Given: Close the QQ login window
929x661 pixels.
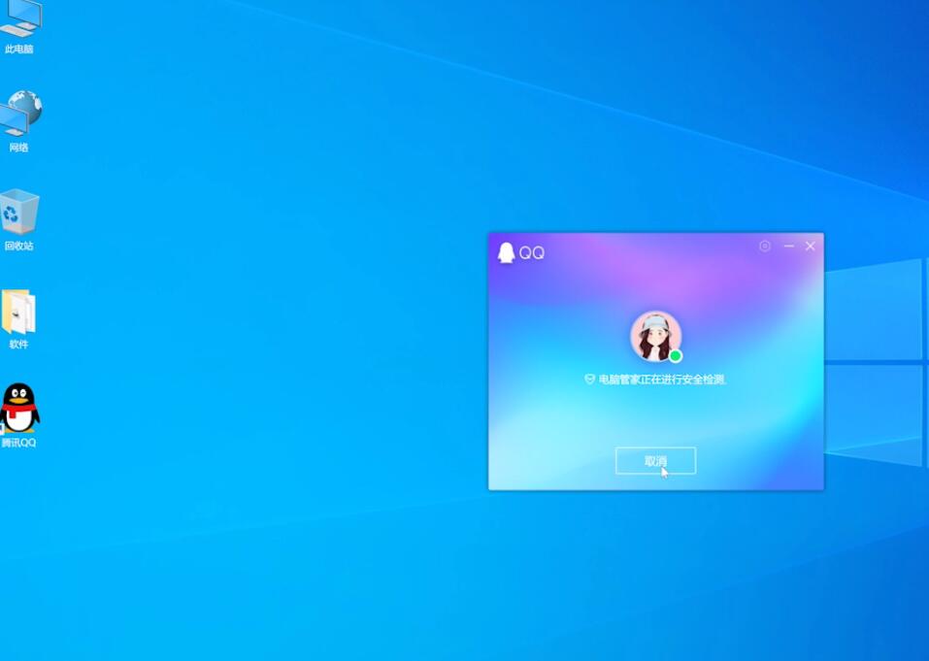Looking at the screenshot, I should (x=810, y=246).
